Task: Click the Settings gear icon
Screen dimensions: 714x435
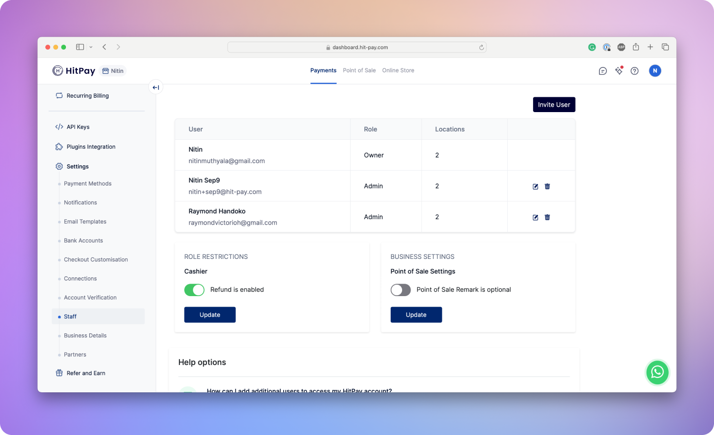Action: pyautogui.click(x=59, y=167)
